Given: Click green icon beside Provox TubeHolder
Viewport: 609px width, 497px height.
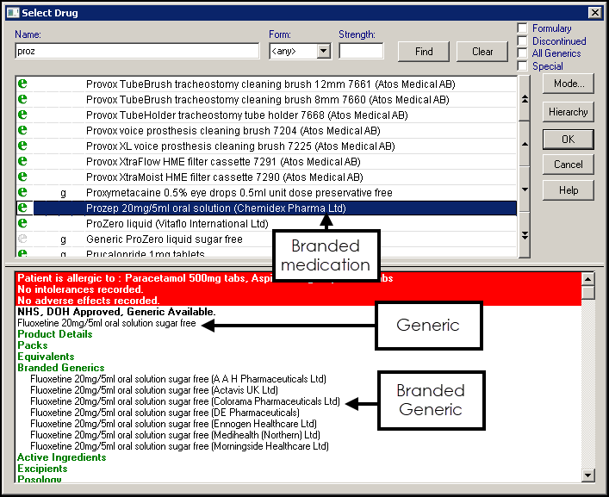Looking at the screenshot, I should pyautogui.click(x=22, y=115).
